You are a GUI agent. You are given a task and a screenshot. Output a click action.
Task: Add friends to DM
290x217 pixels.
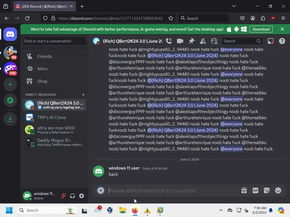click(203, 41)
